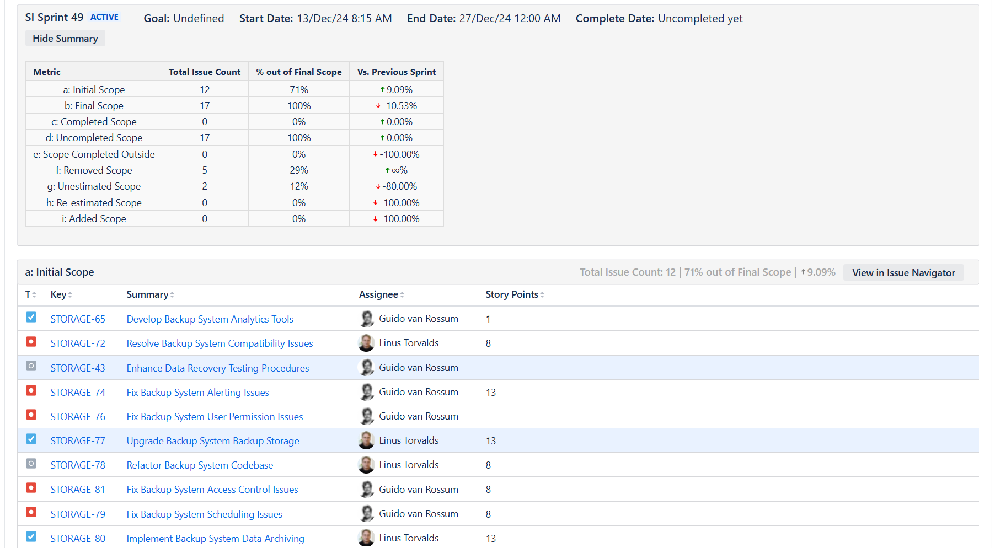Image resolution: width=995 pixels, height=548 pixels.
Task: Click Guido van Rossum's avatar on STORAGE-65
Action: (x=366, y=318)
